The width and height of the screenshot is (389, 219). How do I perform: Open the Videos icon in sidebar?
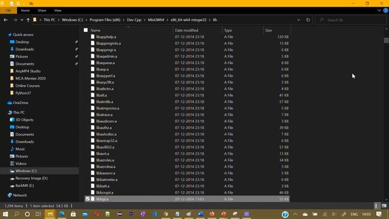pos(12,164)
